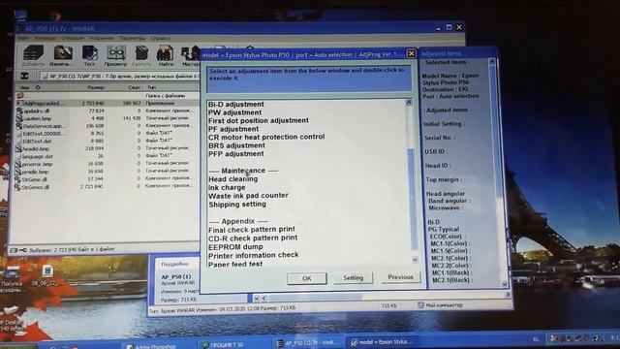This screenshot has width=620, height=349.
Task: Click Adjusted items panel scroll-up arrow
Action: point(491,62)
